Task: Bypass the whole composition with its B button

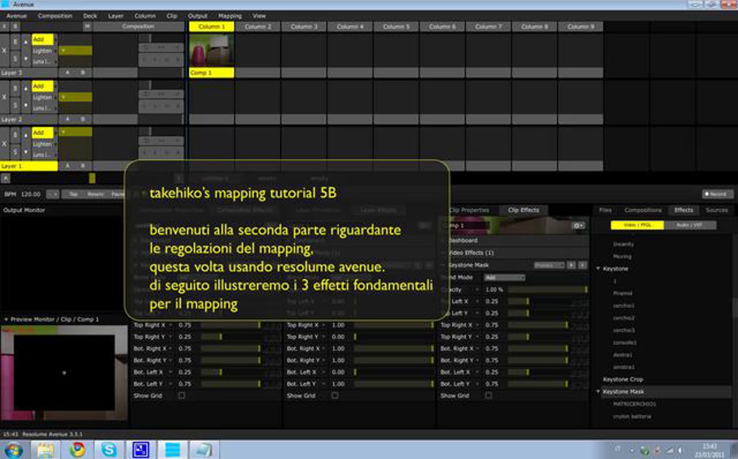Action: (15, 26)
